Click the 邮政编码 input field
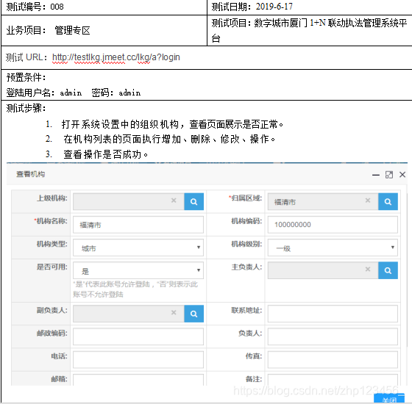This screenshot has width=412, height=404. (x=138, y=336)
